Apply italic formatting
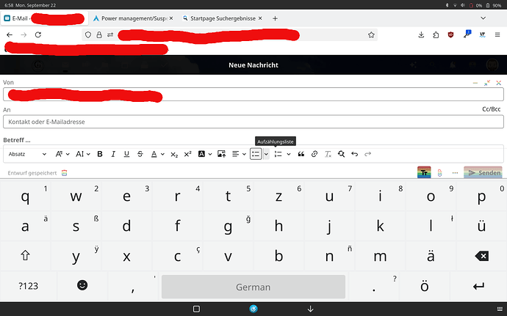 (x=113, y=154)
